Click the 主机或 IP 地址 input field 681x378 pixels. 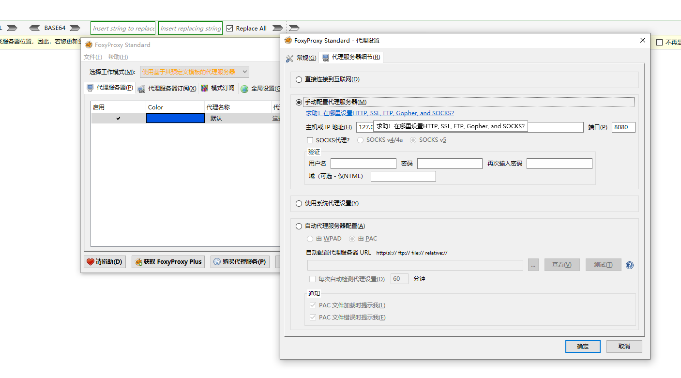pyautogui.click(x=469, y=127)
